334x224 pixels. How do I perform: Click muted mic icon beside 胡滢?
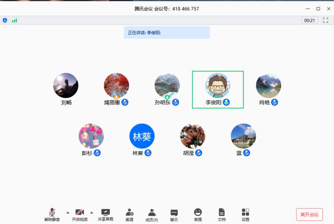199,153
